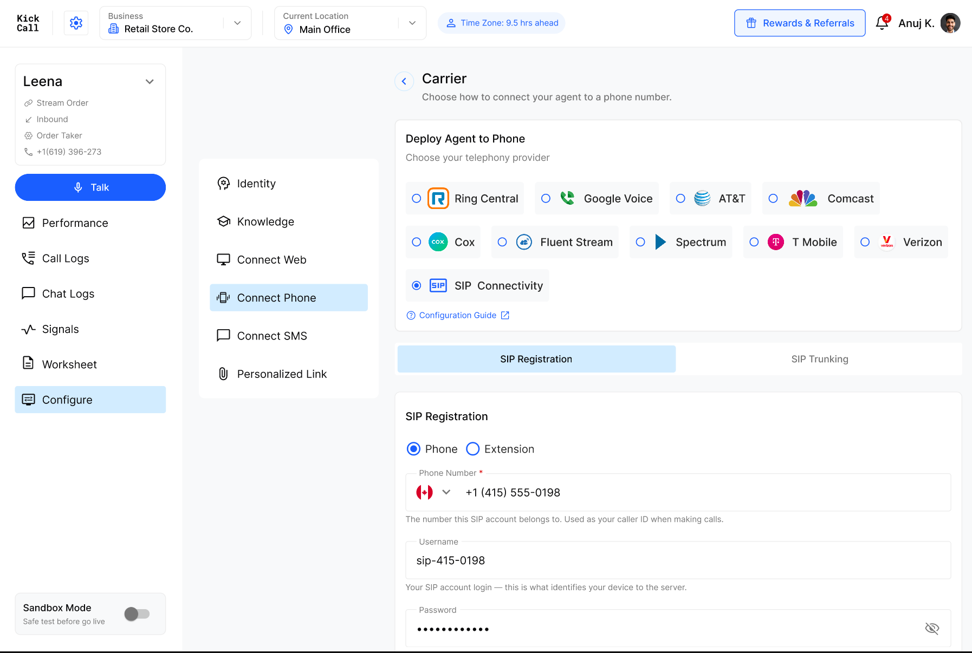This screenshot has width=972, height=653.
Task: Select the Extension radio button
Action: click(x=473, y=449)
